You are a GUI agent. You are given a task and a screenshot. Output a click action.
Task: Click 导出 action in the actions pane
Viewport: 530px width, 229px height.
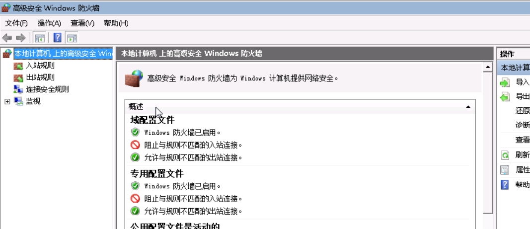point(523,97)
